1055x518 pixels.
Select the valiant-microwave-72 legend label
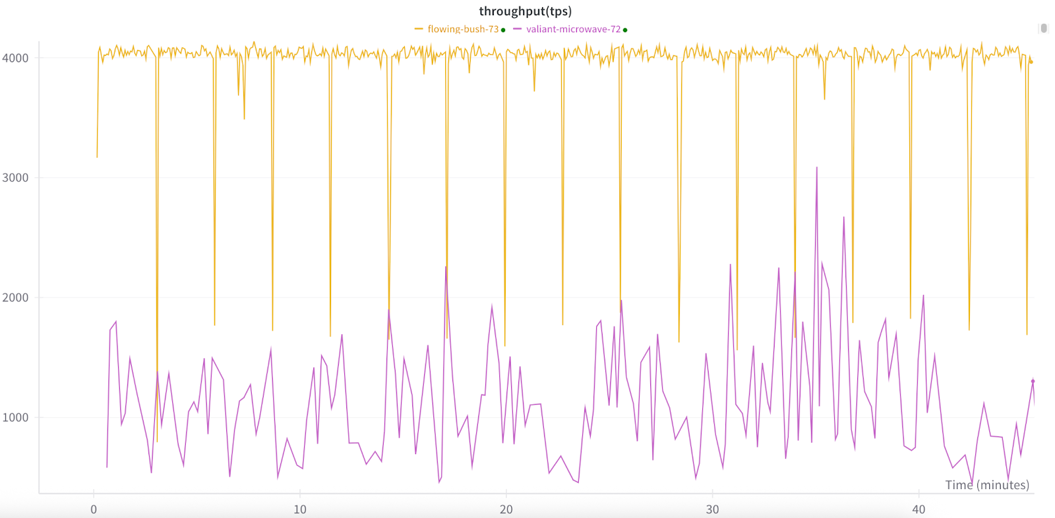pyautogui.click(x=573, y=29)
